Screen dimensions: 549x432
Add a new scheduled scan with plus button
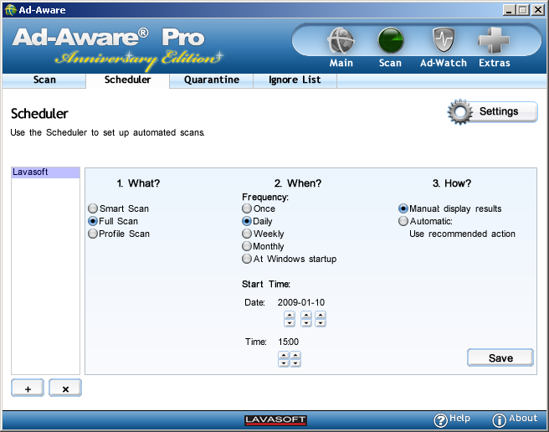click(28, 388)
